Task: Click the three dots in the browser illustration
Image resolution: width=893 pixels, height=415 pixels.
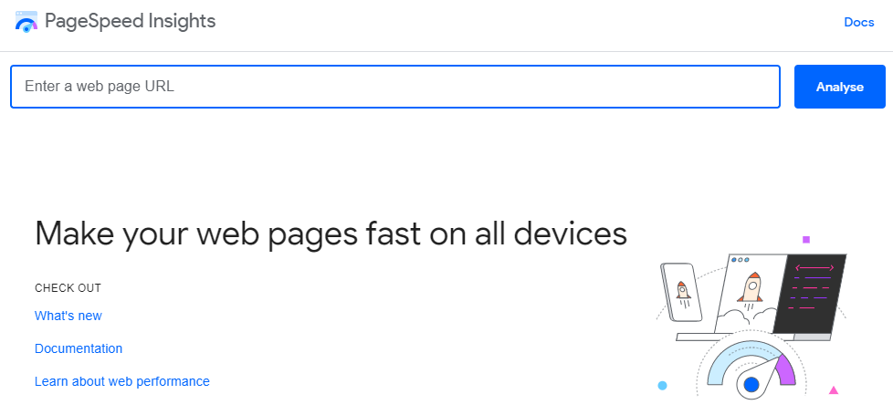Action: click(741, 260)
